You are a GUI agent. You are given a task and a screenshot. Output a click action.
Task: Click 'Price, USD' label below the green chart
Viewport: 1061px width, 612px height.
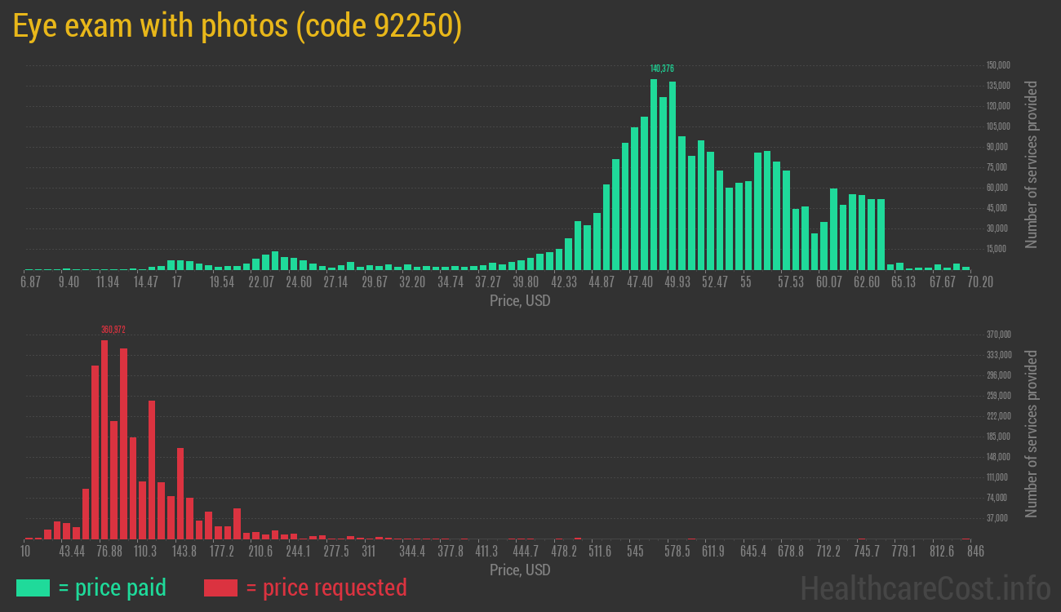tap(520, 301)
